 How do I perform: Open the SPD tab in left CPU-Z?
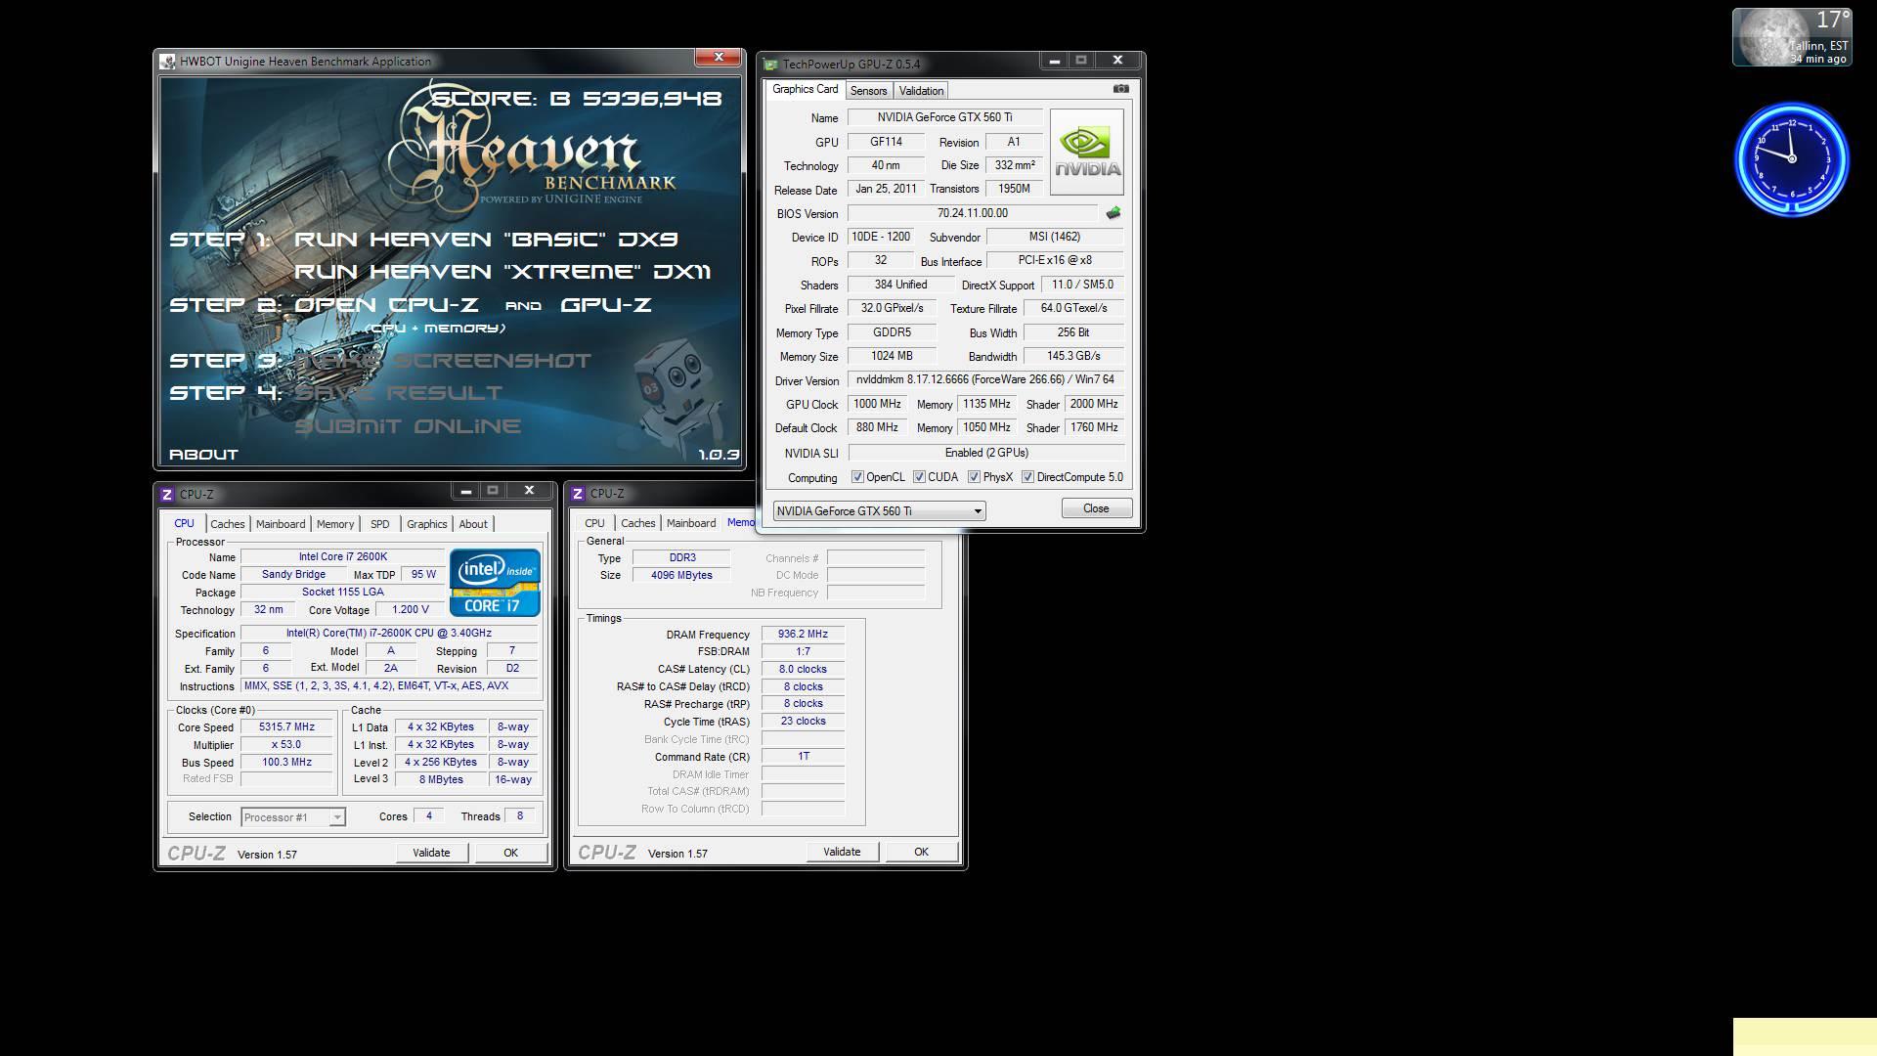pyautogui.click(x=380, y=524)
